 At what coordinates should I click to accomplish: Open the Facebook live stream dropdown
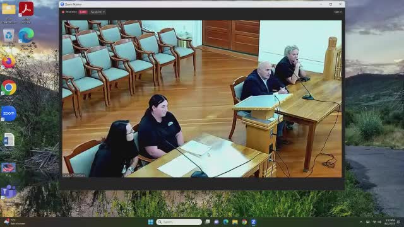97,12
